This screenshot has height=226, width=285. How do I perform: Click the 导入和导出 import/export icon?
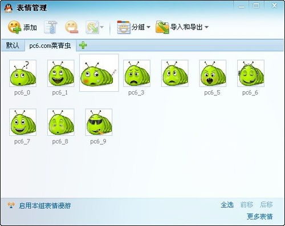tap(162, 27)
